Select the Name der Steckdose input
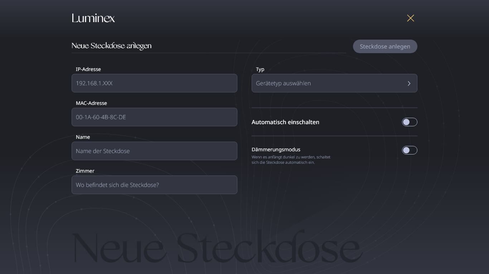The image size is (489, 274). click(x=154, y=151)
